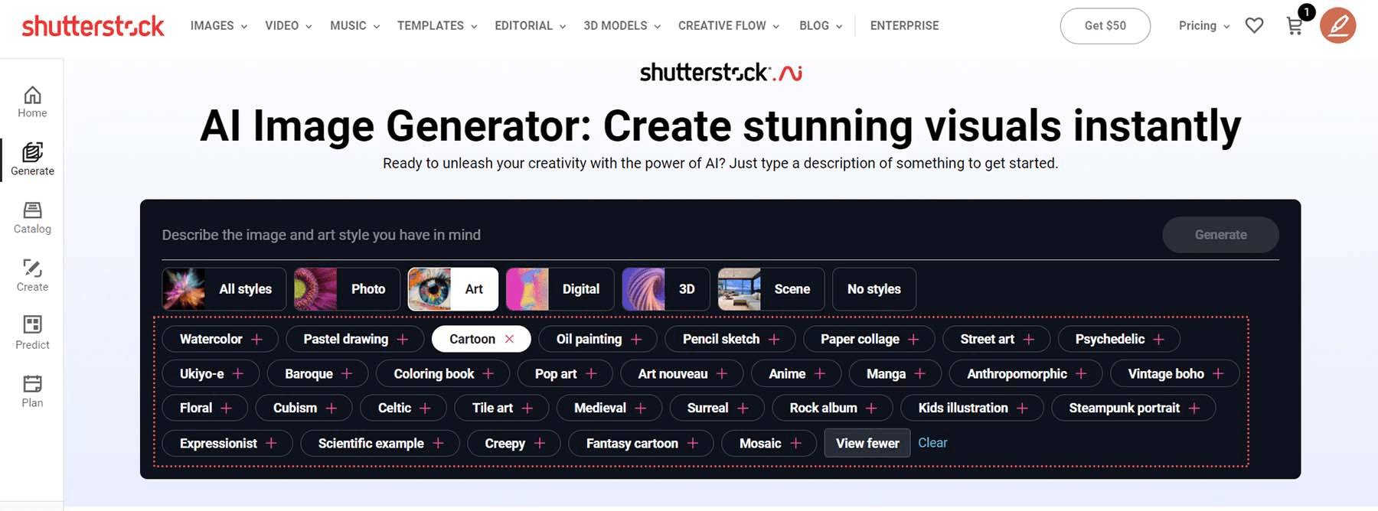Add the Watercolor style chip
This screenshot has height=511, width=1378.
220,339
